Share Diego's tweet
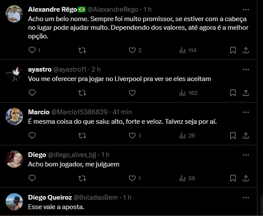This screenshot has width=263, height=216. click(246, 178)
